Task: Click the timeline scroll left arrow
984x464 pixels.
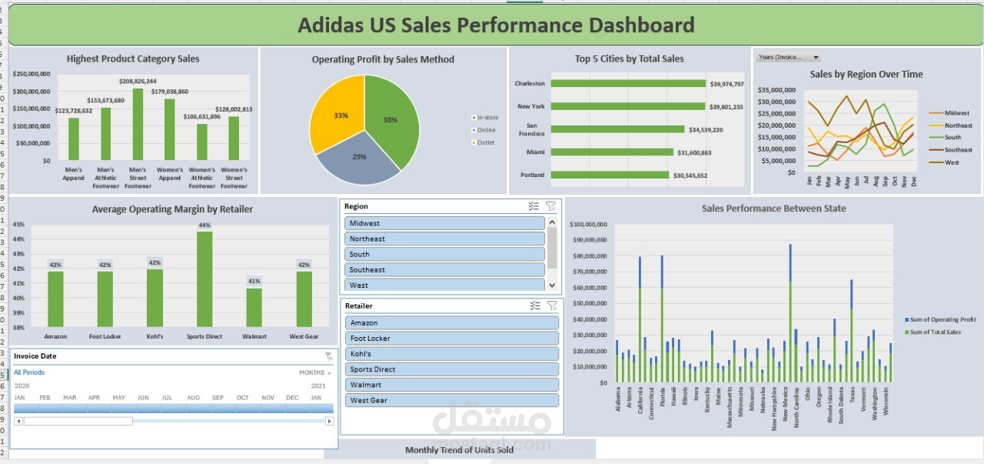Action: (x=18, y=421)
